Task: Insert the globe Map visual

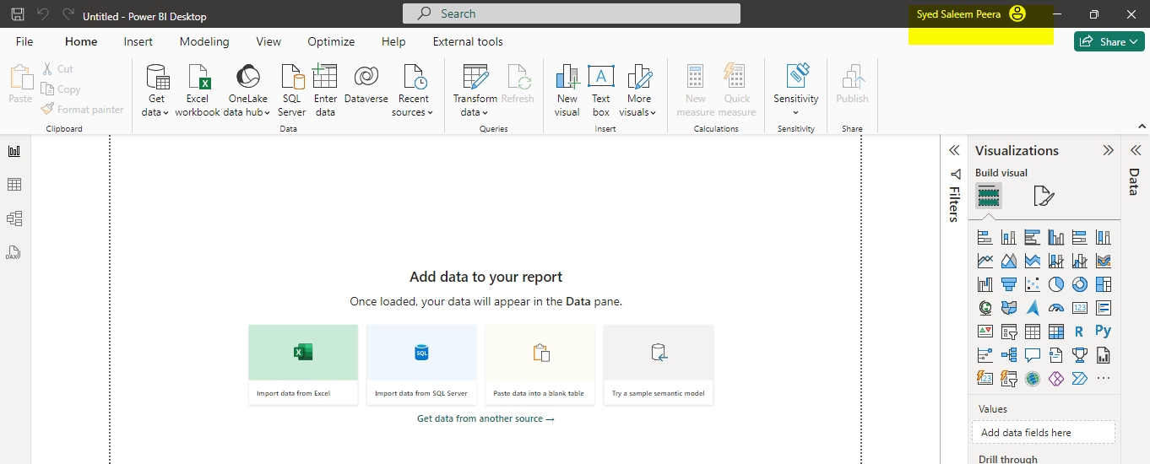Action: [x=985, y=308]
